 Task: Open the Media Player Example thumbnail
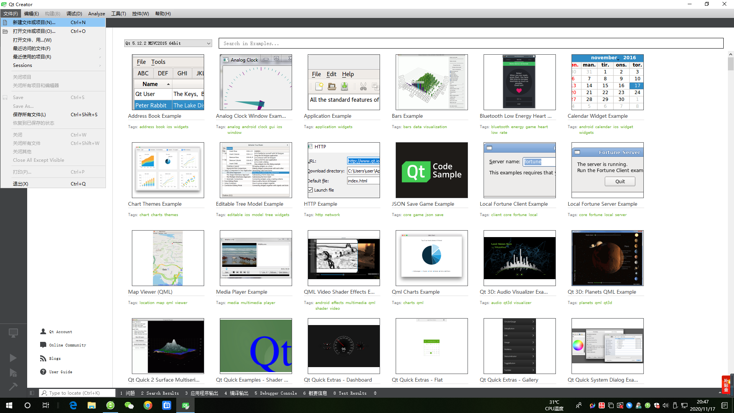256,258
